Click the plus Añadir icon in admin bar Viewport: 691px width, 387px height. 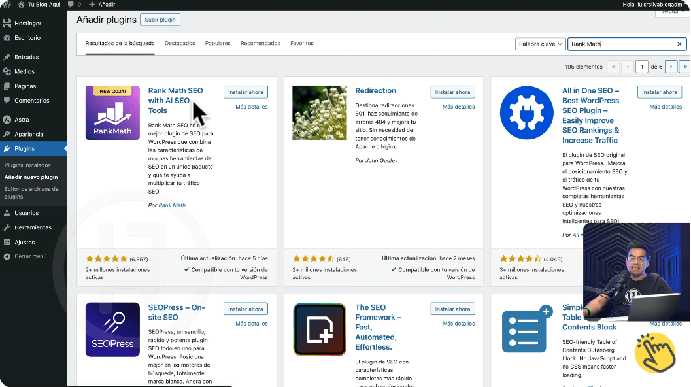click(92, 5)
